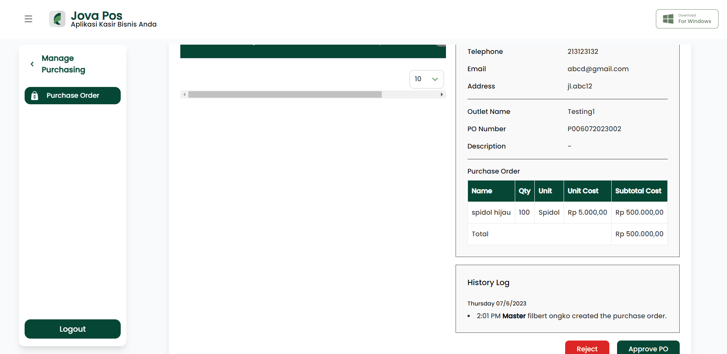This screenshot has width=727, height=354.
Task: Click the Jova Pos leaf logo
Action: tap(57, 19)
